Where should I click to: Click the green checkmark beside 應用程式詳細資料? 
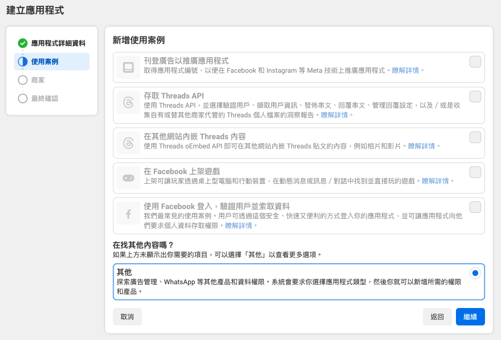[x=22, y=43]
